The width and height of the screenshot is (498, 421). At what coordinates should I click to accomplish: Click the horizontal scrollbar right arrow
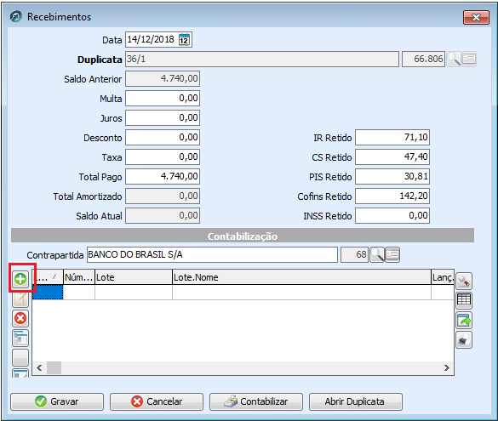(447, 367)
